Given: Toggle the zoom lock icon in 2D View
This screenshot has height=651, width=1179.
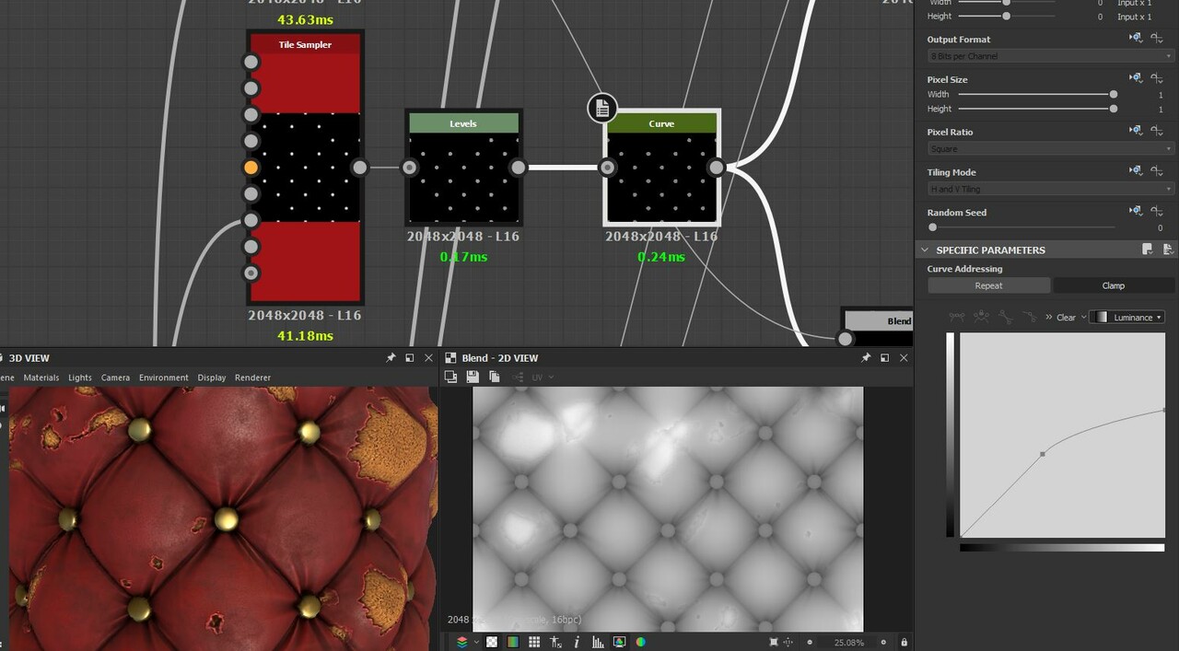Looking at the screenshot, I should point(904,642).
